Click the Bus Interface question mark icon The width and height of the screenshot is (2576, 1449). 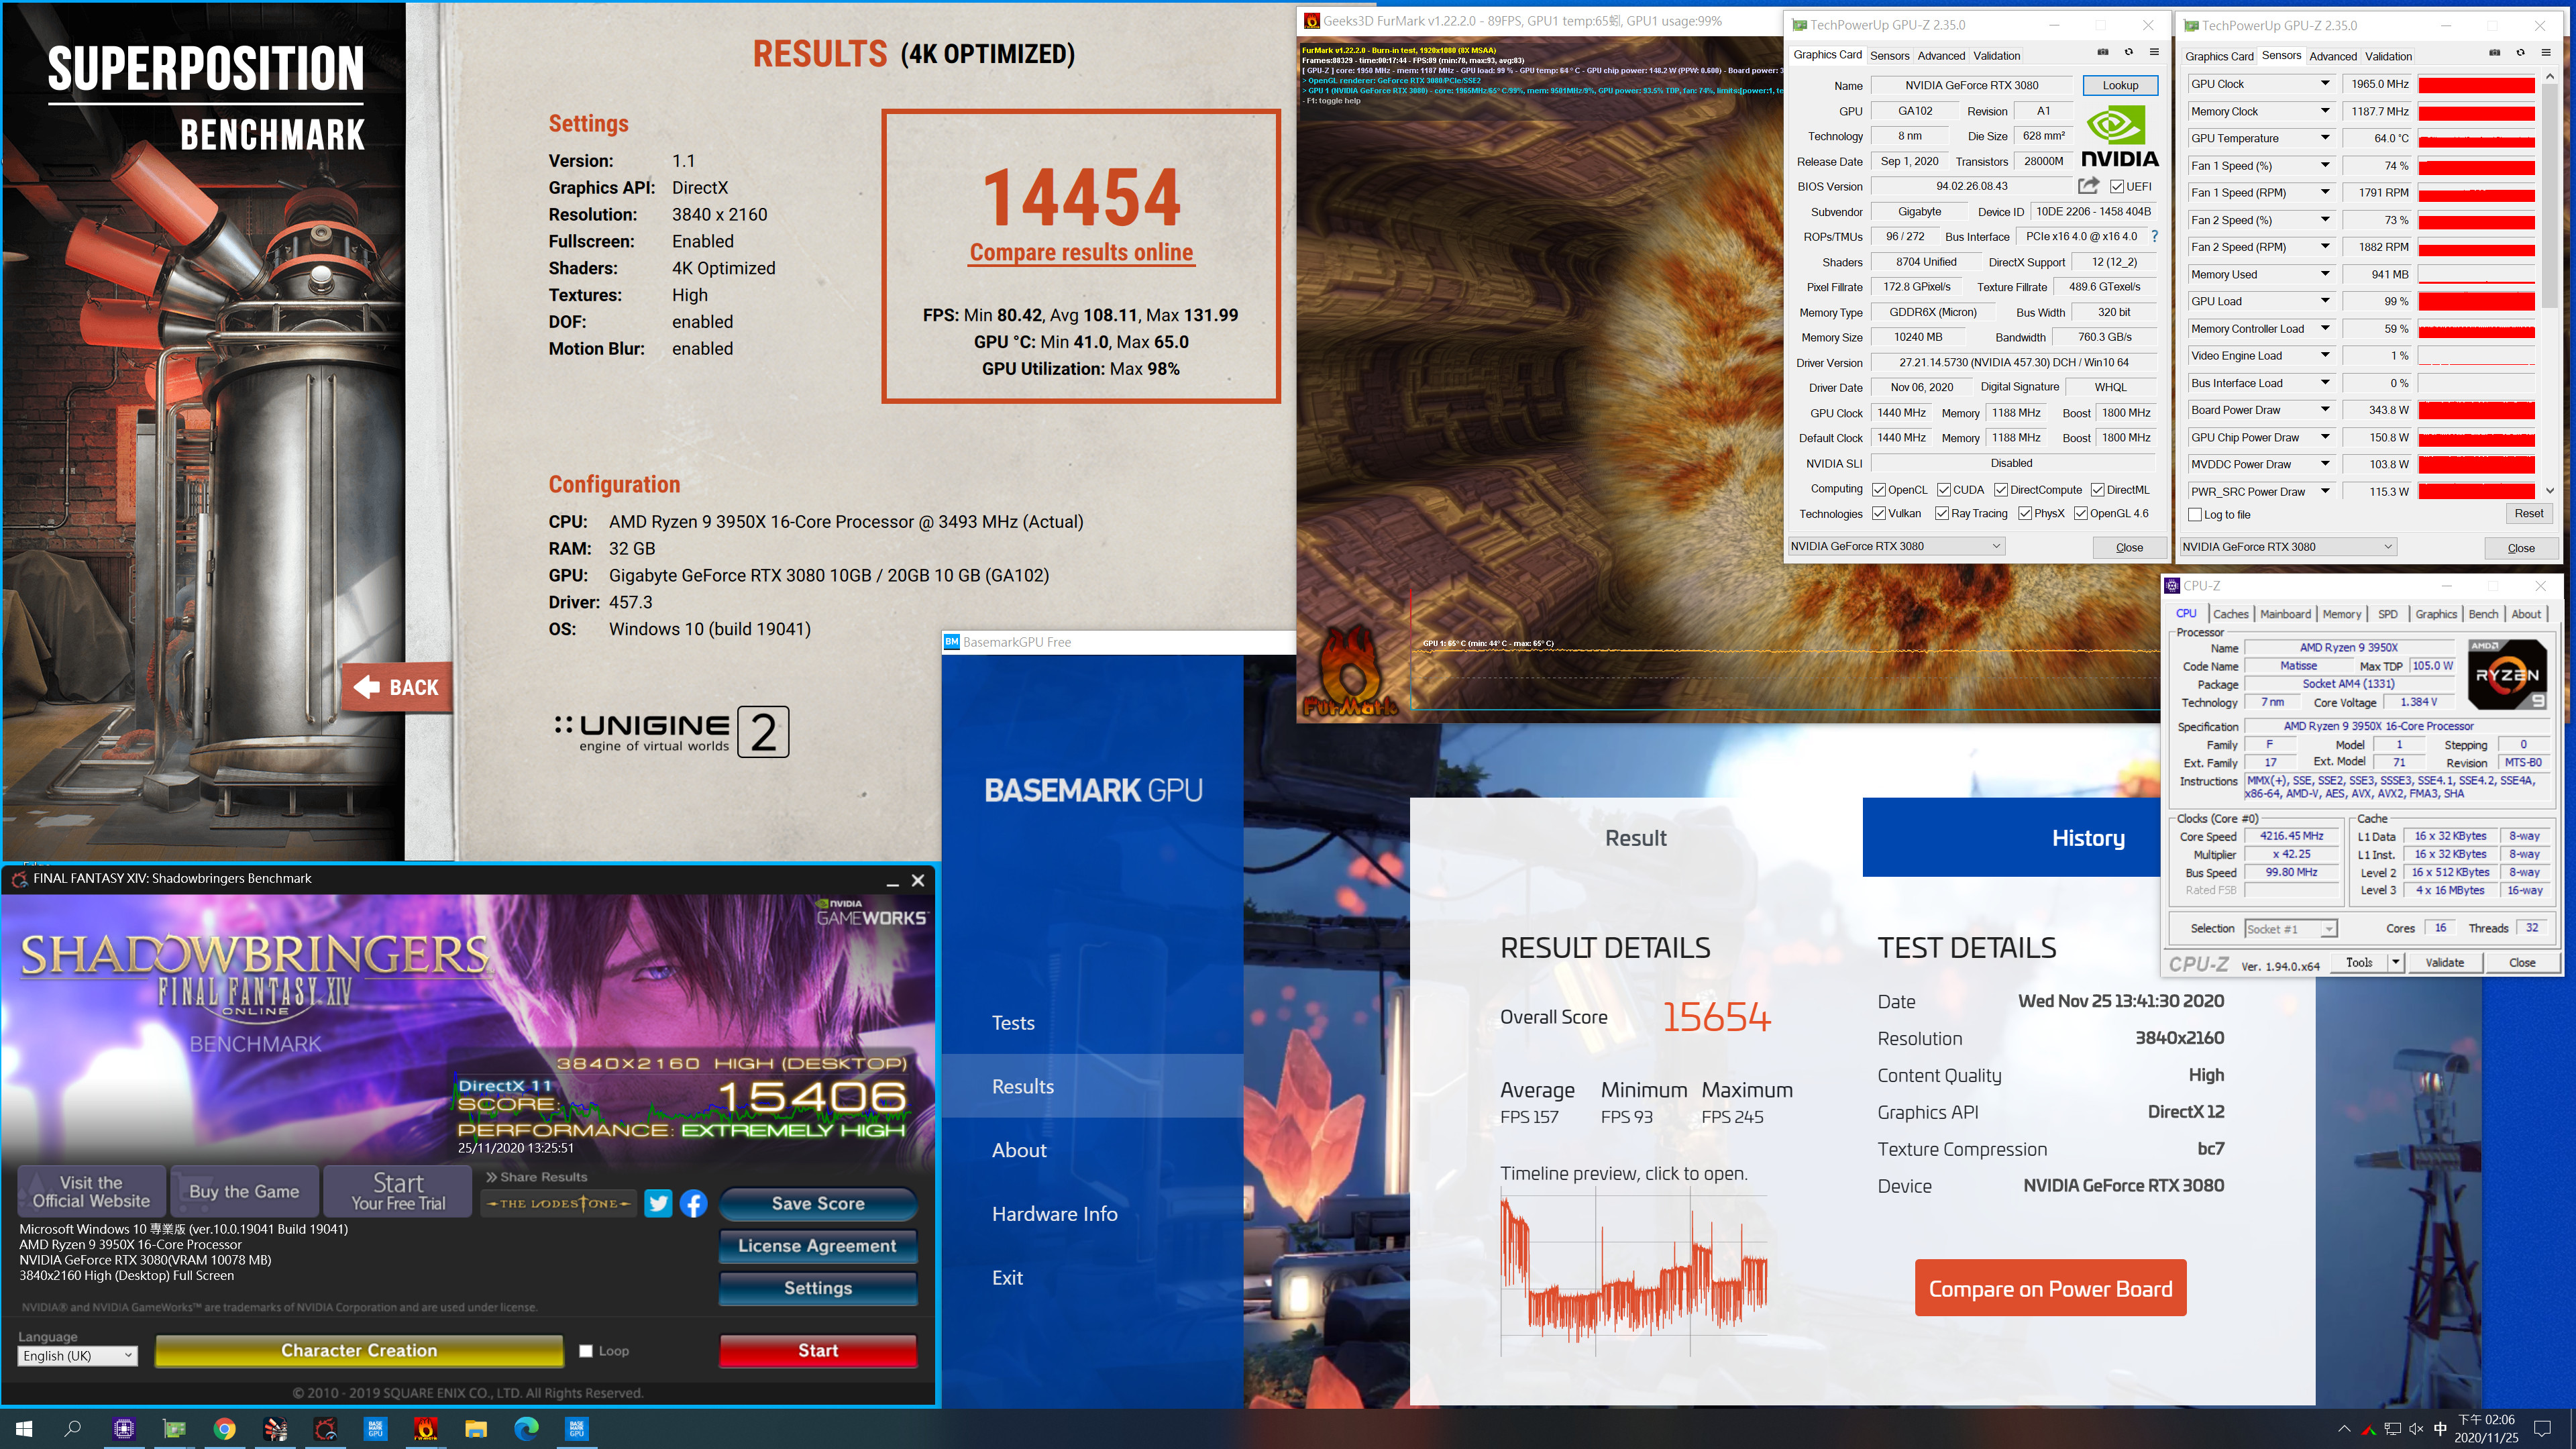pos(2154,236)
